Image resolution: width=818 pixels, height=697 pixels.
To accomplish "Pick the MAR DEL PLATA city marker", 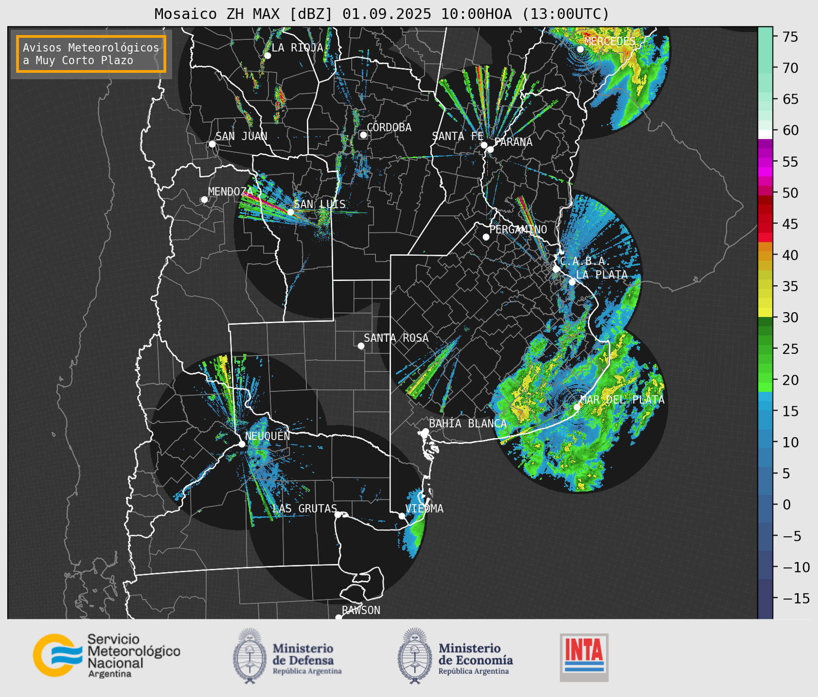I will point(577,407).
